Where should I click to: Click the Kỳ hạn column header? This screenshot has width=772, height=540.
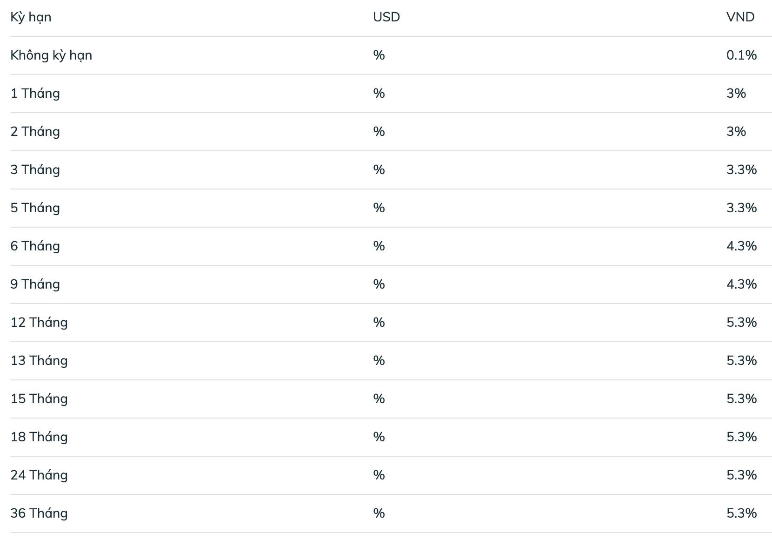(31, 17)
